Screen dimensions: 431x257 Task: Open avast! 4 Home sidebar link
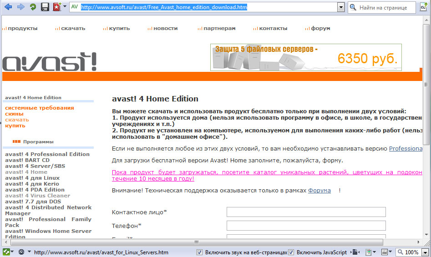(x=26, y=172)
